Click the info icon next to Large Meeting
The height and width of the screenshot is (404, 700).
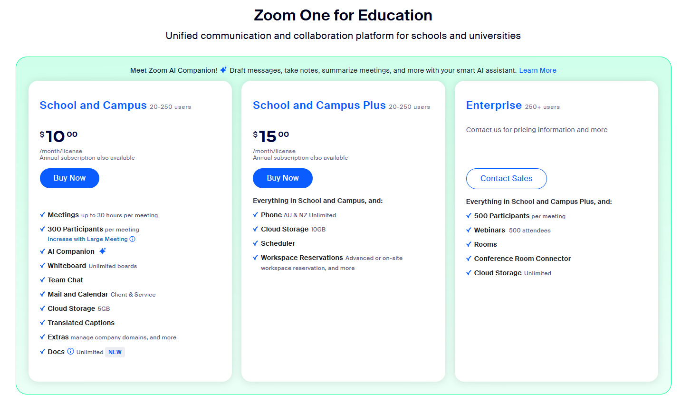tap(133, 239)
